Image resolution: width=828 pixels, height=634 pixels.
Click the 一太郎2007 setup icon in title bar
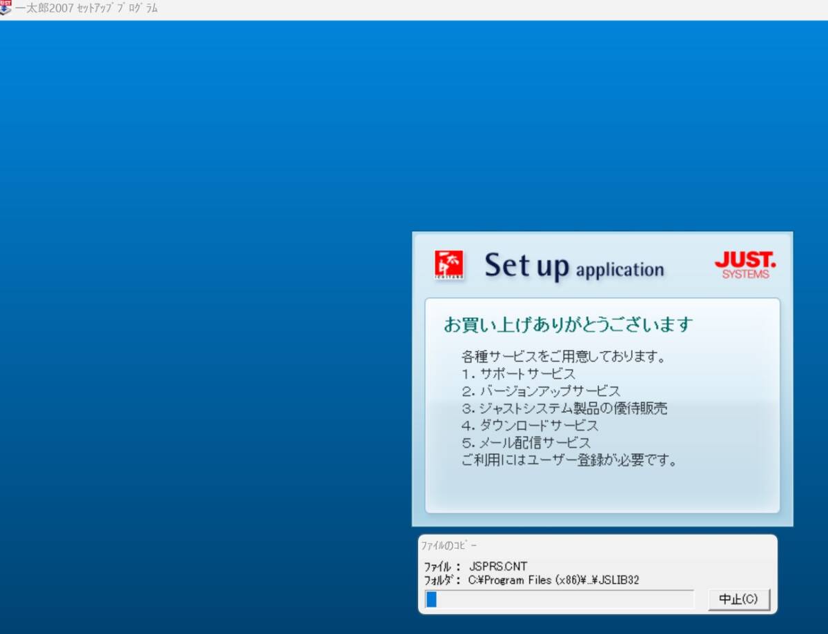(7, 9)
